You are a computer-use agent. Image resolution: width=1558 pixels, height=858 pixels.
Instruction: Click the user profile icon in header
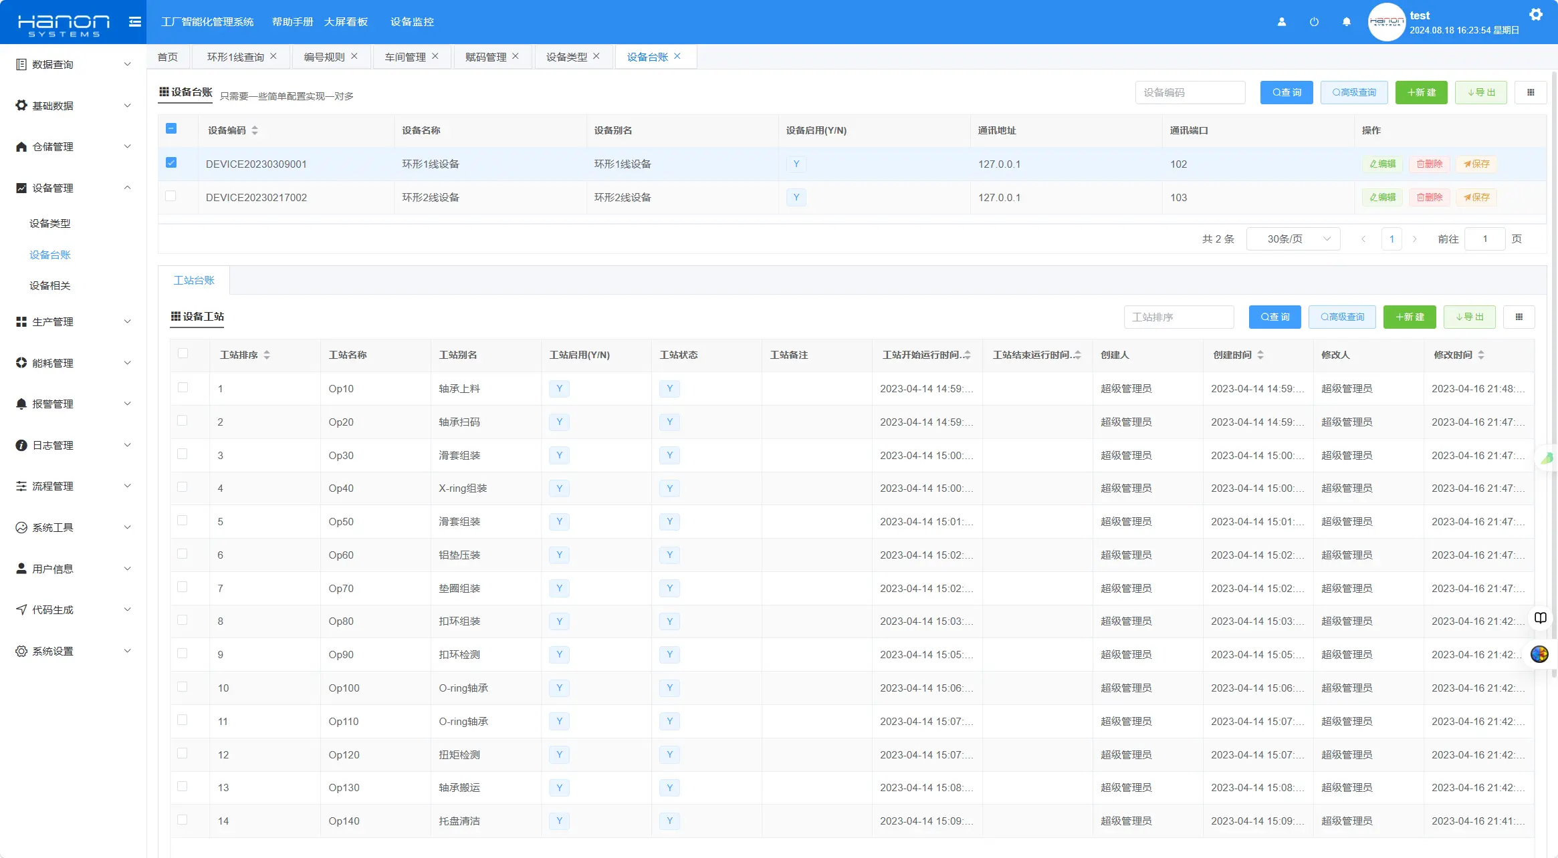pos(1281,22)
